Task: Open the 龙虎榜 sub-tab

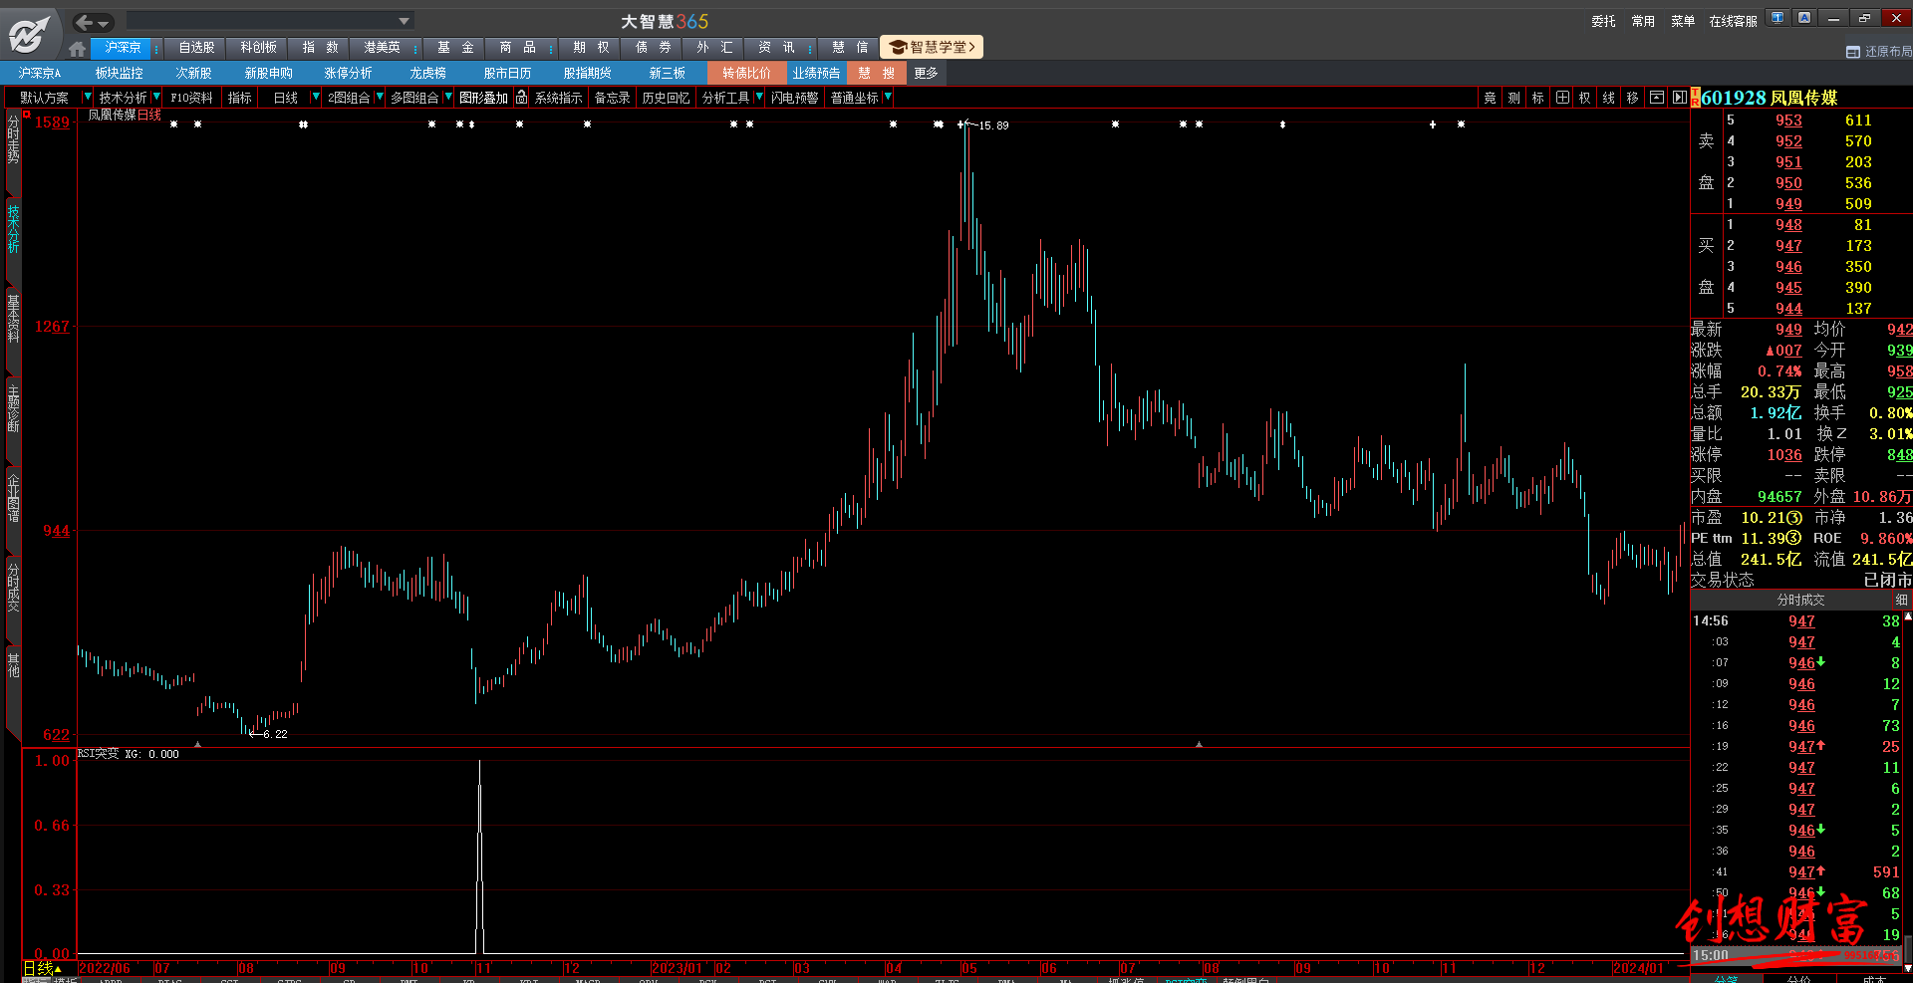Action: (427, 74)
